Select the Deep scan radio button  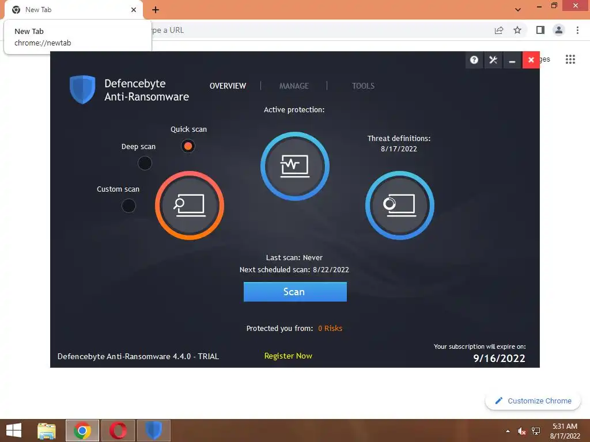pos(145,163)
